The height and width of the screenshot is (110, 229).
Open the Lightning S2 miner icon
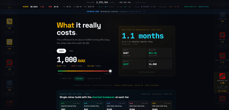point(9,42)
